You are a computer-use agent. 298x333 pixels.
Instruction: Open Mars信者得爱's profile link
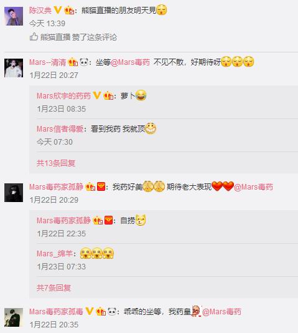coord(60,129)
